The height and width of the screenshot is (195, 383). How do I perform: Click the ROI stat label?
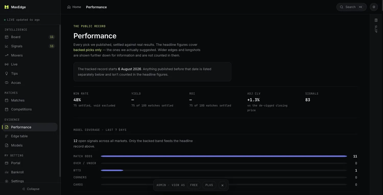[192, 94]
